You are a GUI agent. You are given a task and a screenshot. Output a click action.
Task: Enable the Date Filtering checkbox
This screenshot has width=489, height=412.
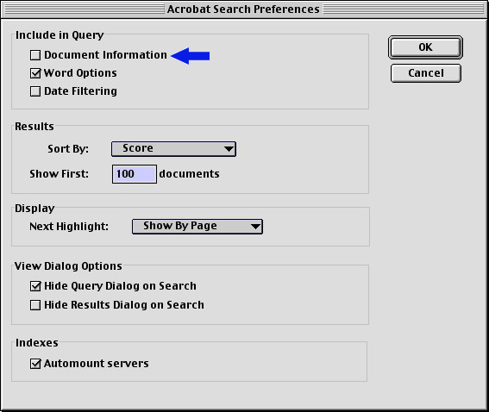(35, 91)
